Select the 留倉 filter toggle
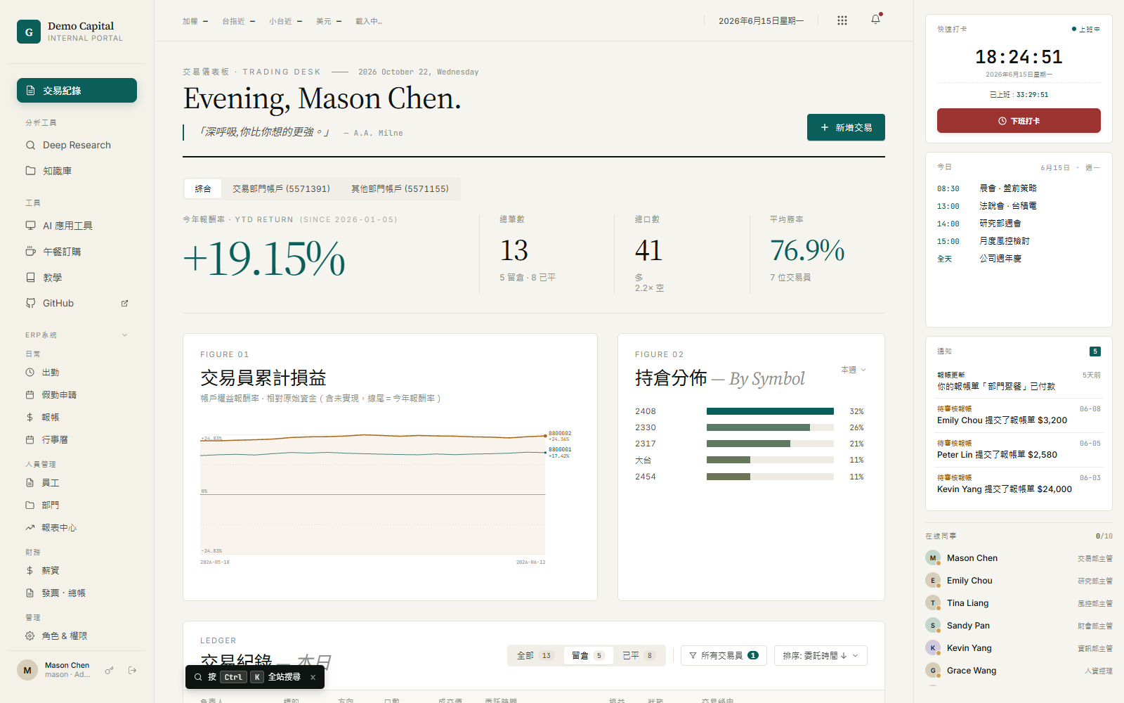1124x703 pixels. tap(588, 655)
